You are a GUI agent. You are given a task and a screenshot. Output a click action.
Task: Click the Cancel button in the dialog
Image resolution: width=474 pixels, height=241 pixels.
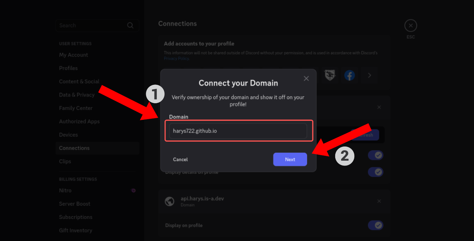(180, 159)
